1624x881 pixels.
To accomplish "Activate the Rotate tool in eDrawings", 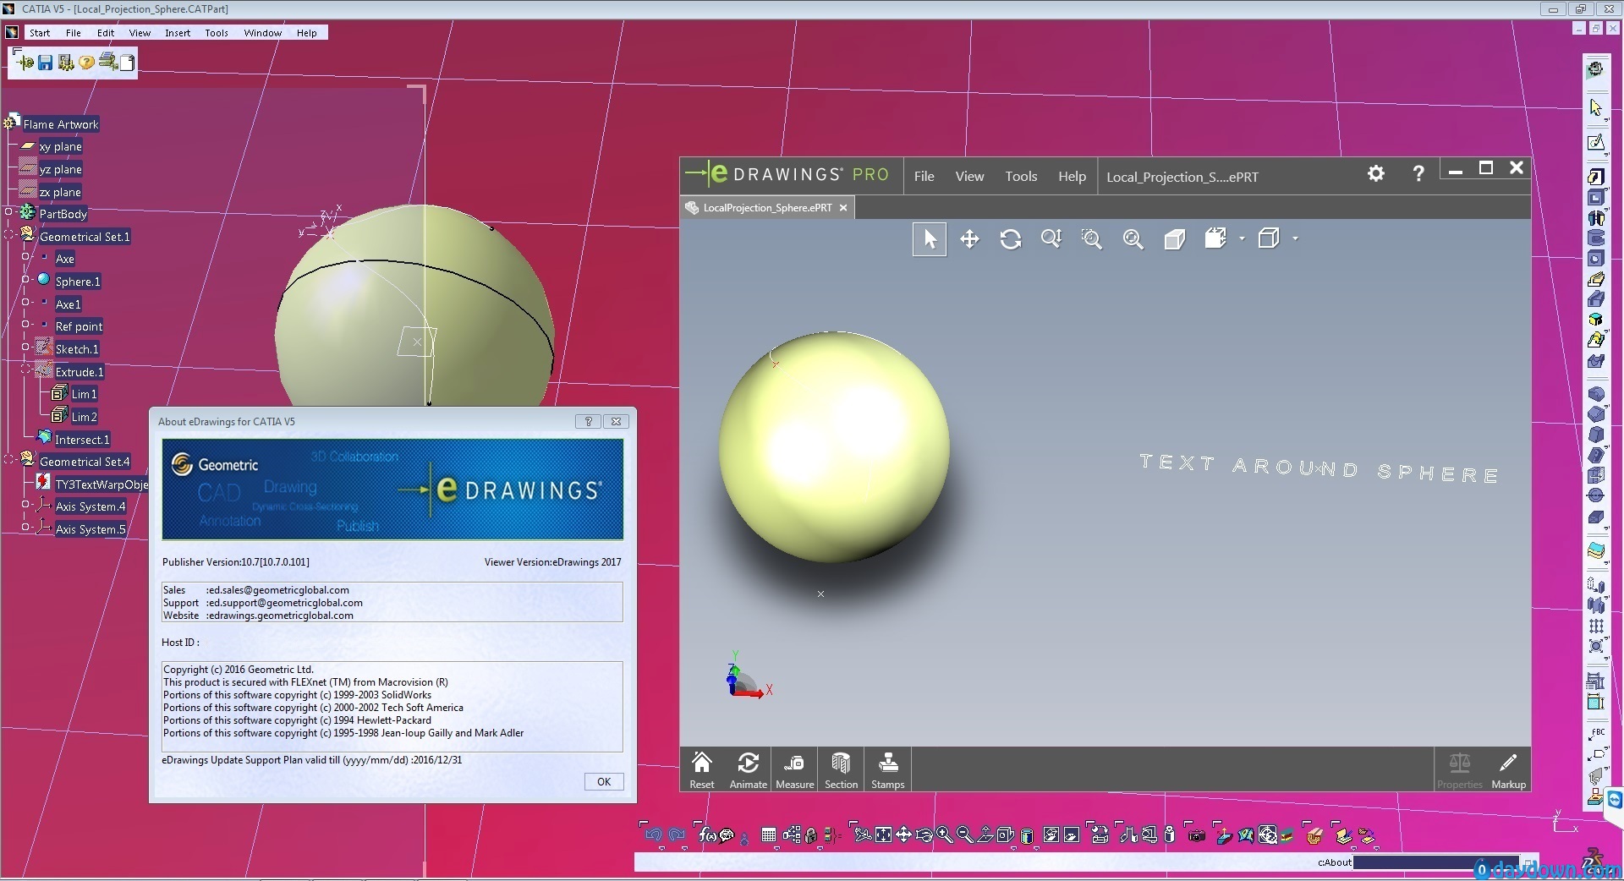I will (x=1010, y=239).
